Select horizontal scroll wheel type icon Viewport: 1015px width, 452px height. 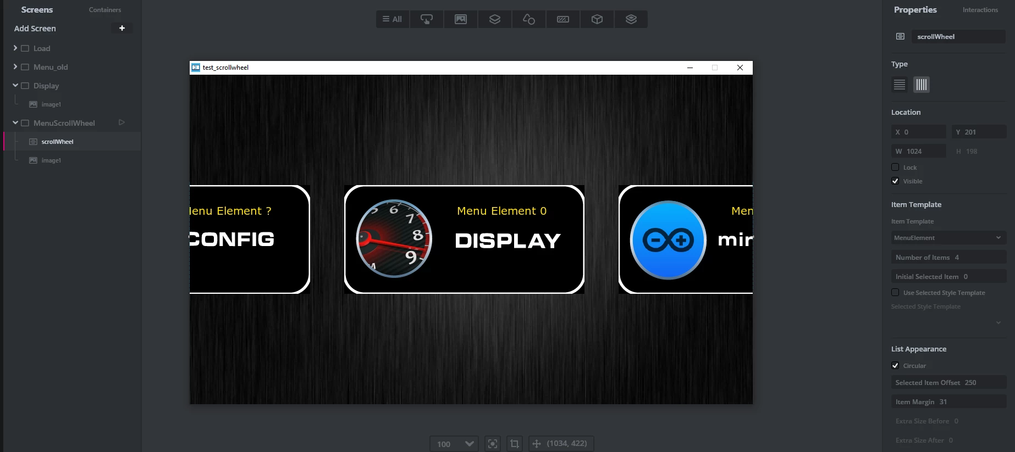click(922, 85)
